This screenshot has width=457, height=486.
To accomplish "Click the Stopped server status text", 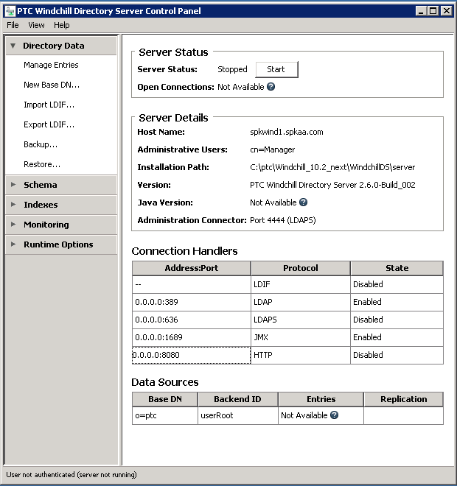I will 232,69.
